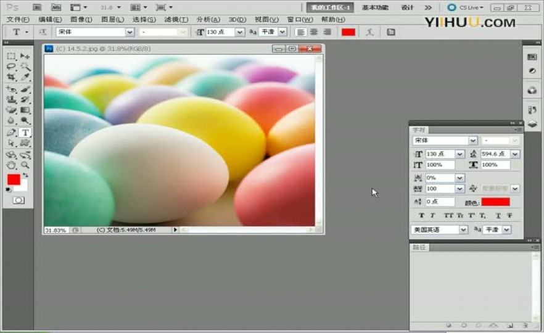The width and height of the screenshot is (544, 333).
Task: Open the 窗口(W) menu
Action: pos(300,20)
